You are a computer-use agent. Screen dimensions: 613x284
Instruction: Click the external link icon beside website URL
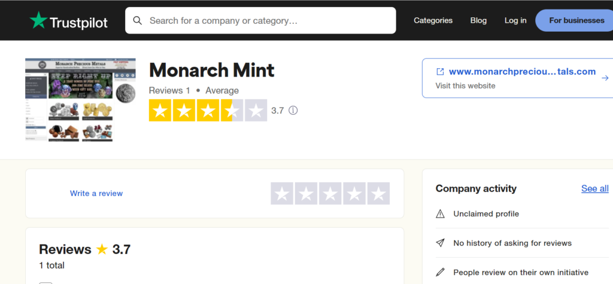pos(440,72)
